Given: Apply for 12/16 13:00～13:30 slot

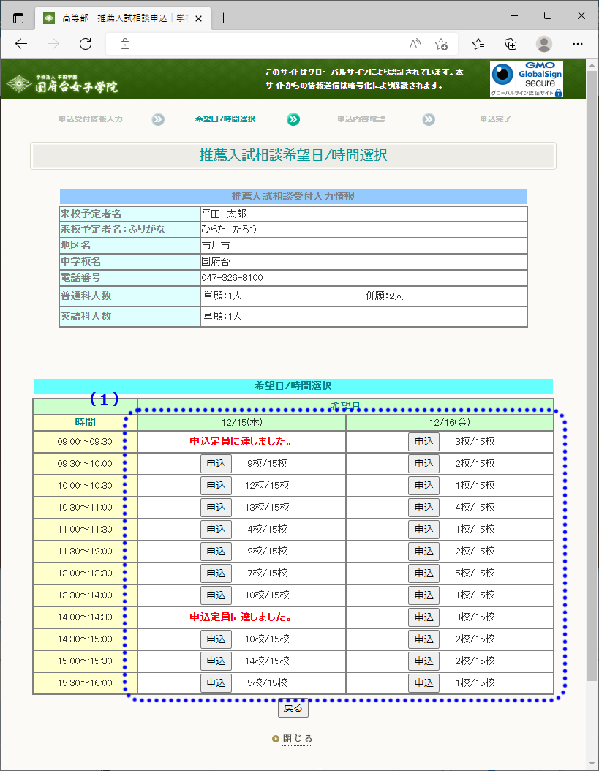Looking at the screenshot, I should tap(424, 573).
